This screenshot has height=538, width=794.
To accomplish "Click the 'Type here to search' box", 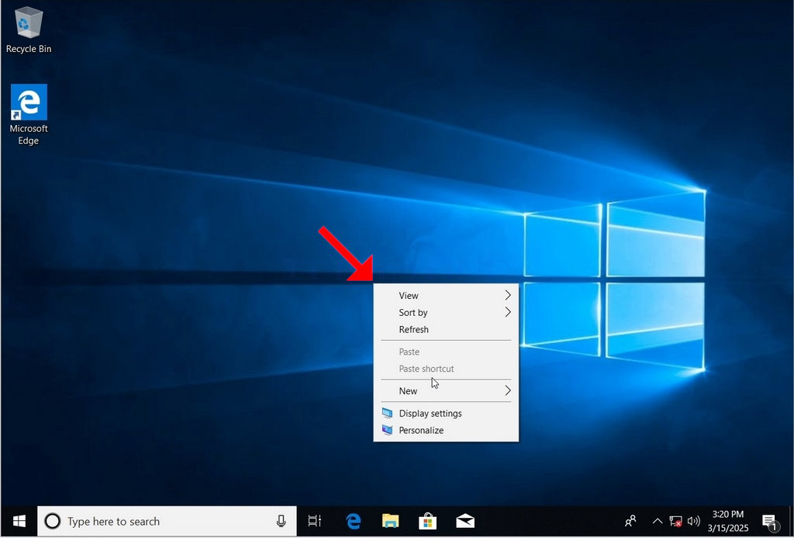I will click(167, 521).
